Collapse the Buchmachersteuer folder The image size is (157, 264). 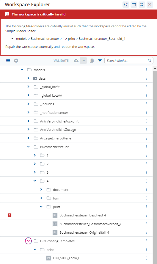(28, 147)
